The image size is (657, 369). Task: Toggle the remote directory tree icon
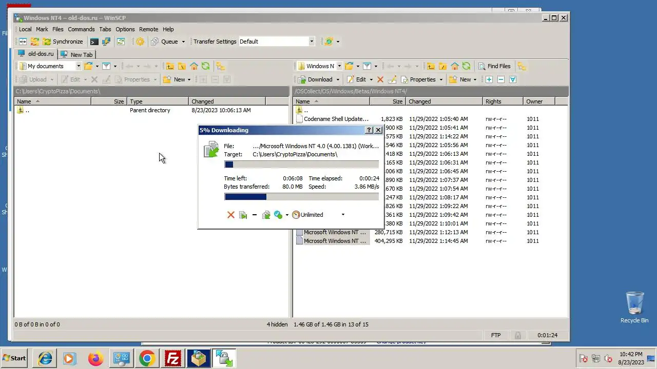[x=521, y=66]
